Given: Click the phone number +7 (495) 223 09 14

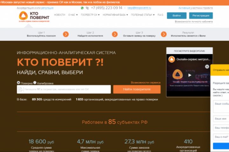Looking at the screenshot, I should pos(107,8).
